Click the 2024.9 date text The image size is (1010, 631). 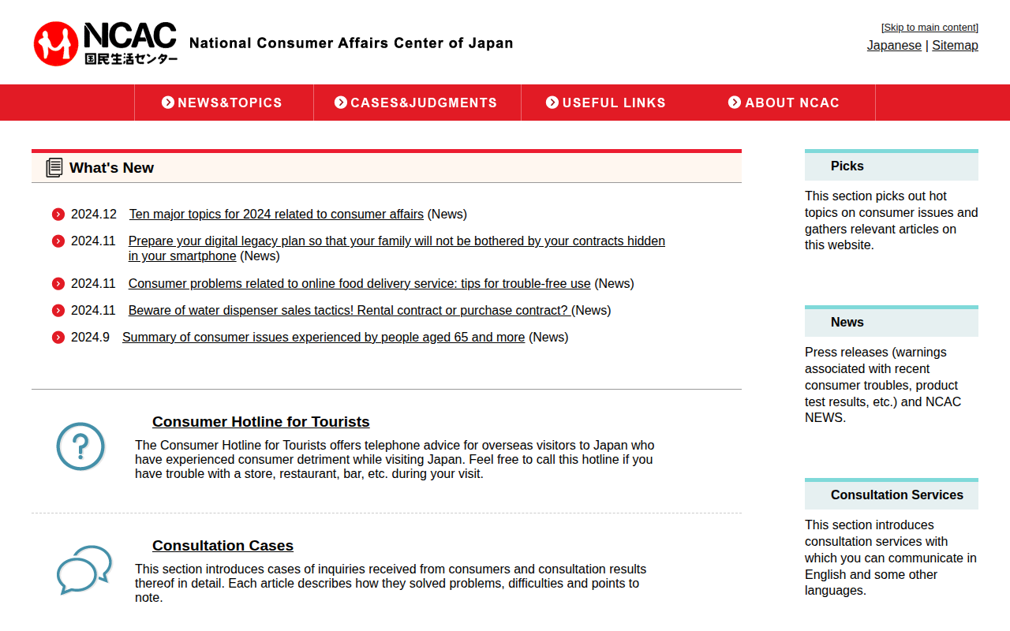click(x=90, y=338)
